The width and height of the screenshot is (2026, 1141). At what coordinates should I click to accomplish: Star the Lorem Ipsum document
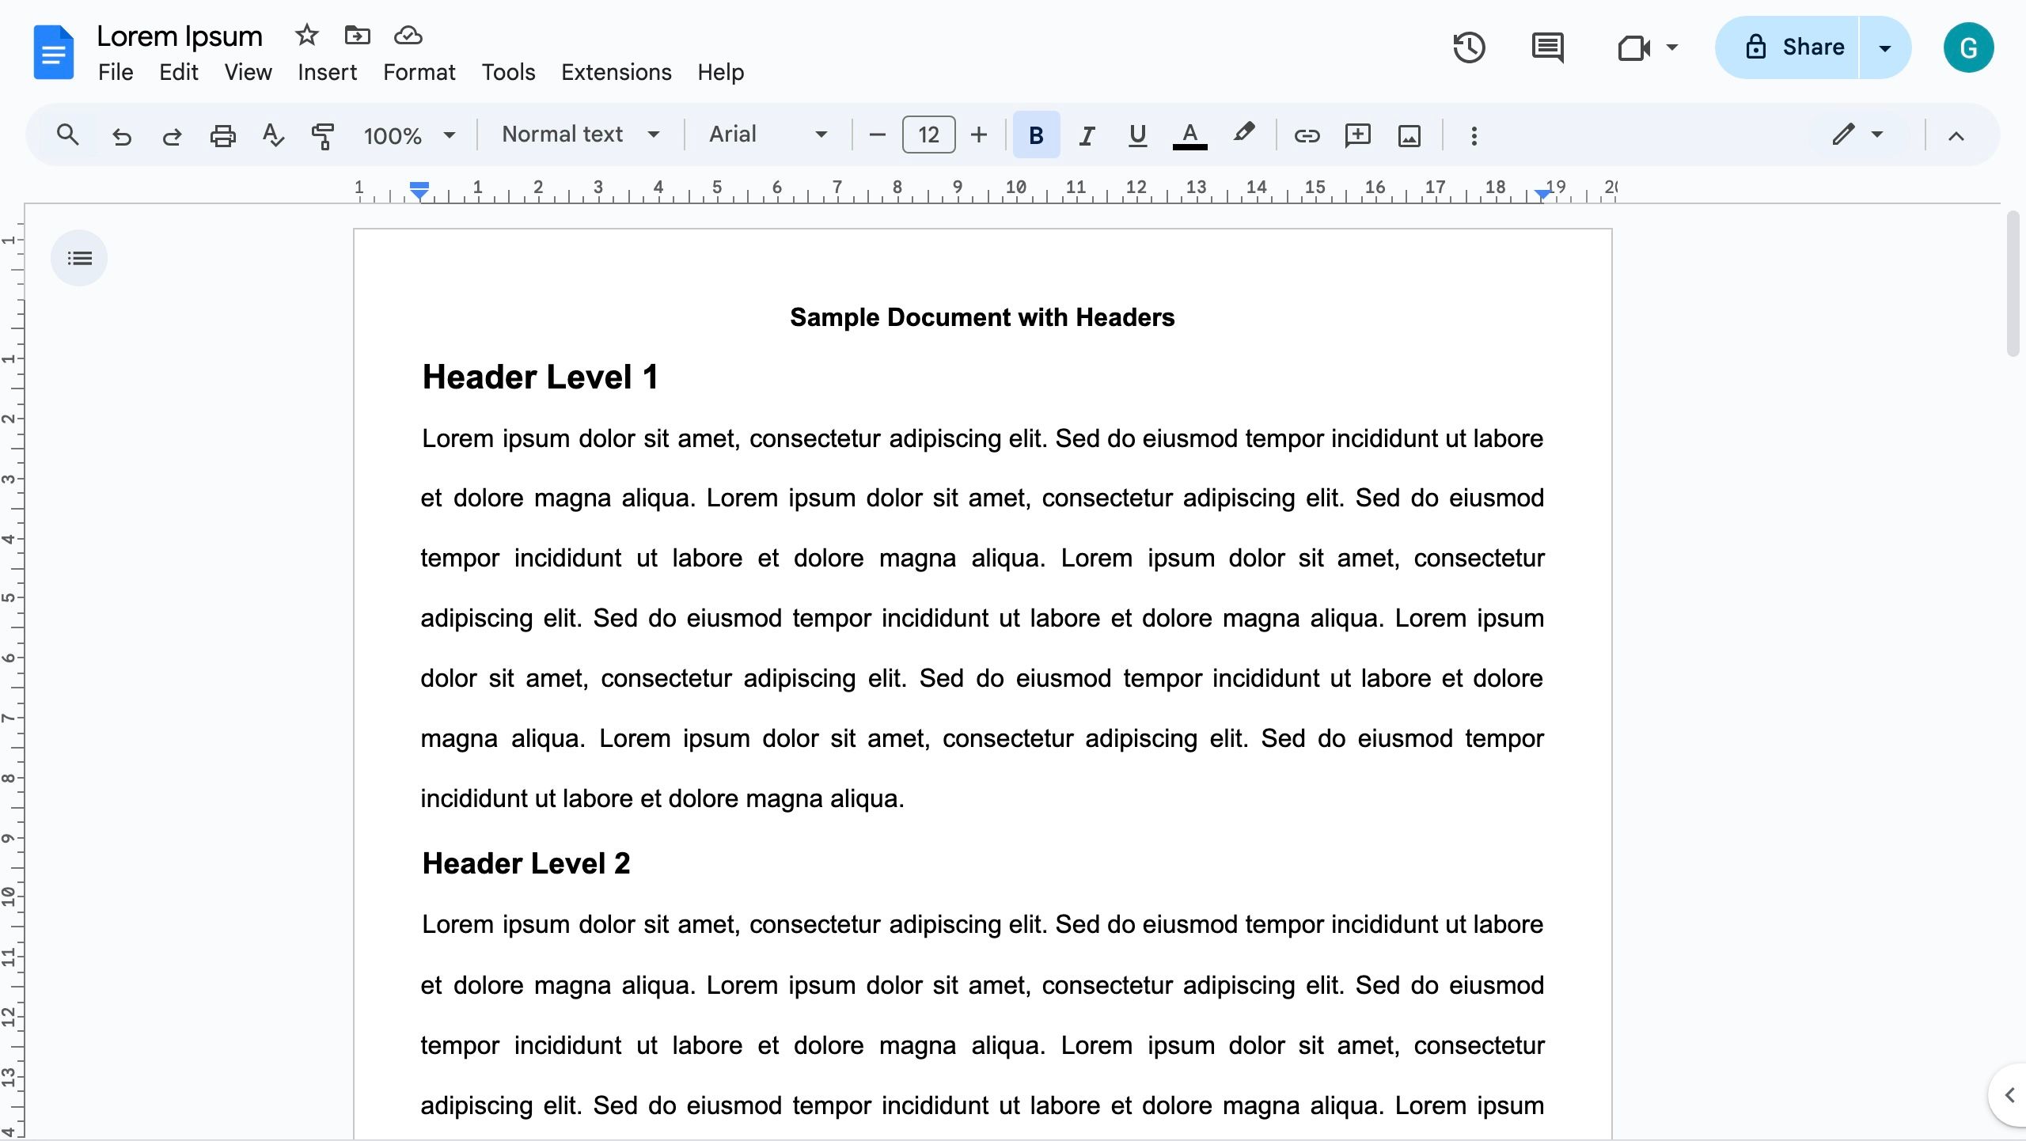click(305, 35)
